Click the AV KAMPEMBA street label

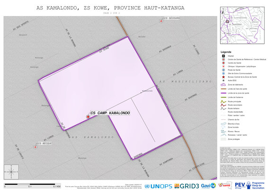click(x=166, y=161)
